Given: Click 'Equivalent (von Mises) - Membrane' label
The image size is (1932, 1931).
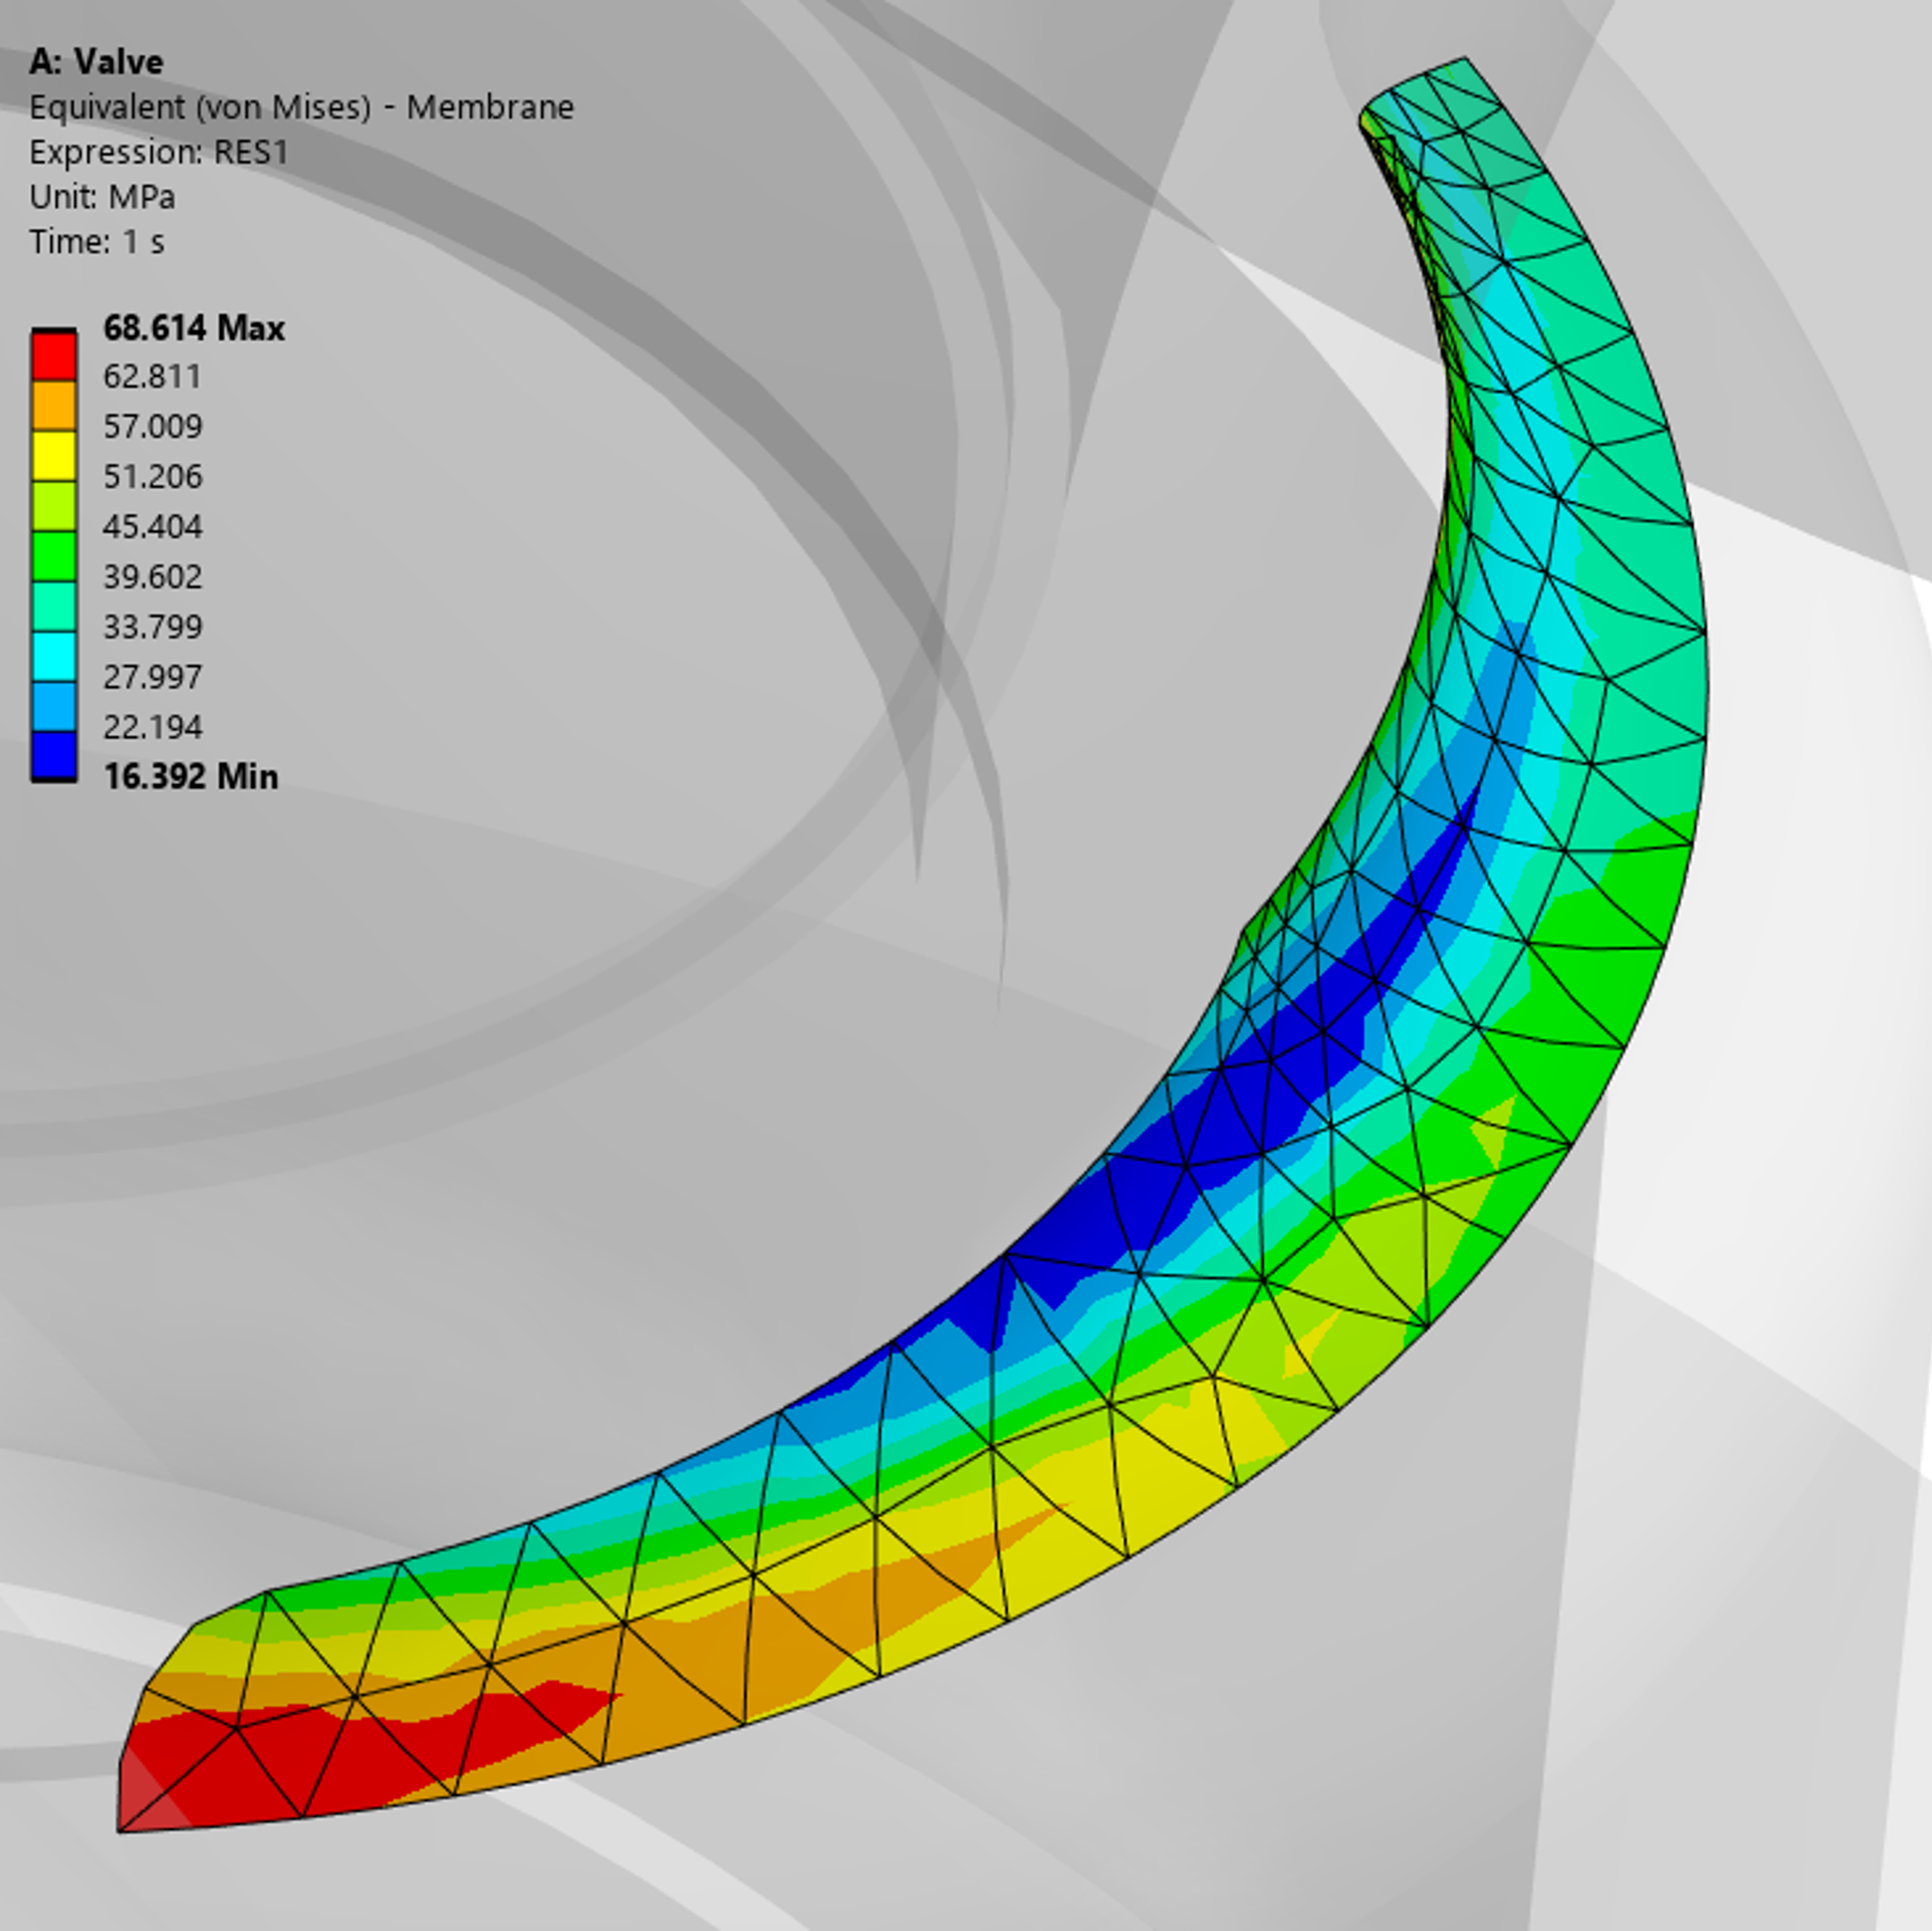Looking at the screenshot, I should click(301, 107).
